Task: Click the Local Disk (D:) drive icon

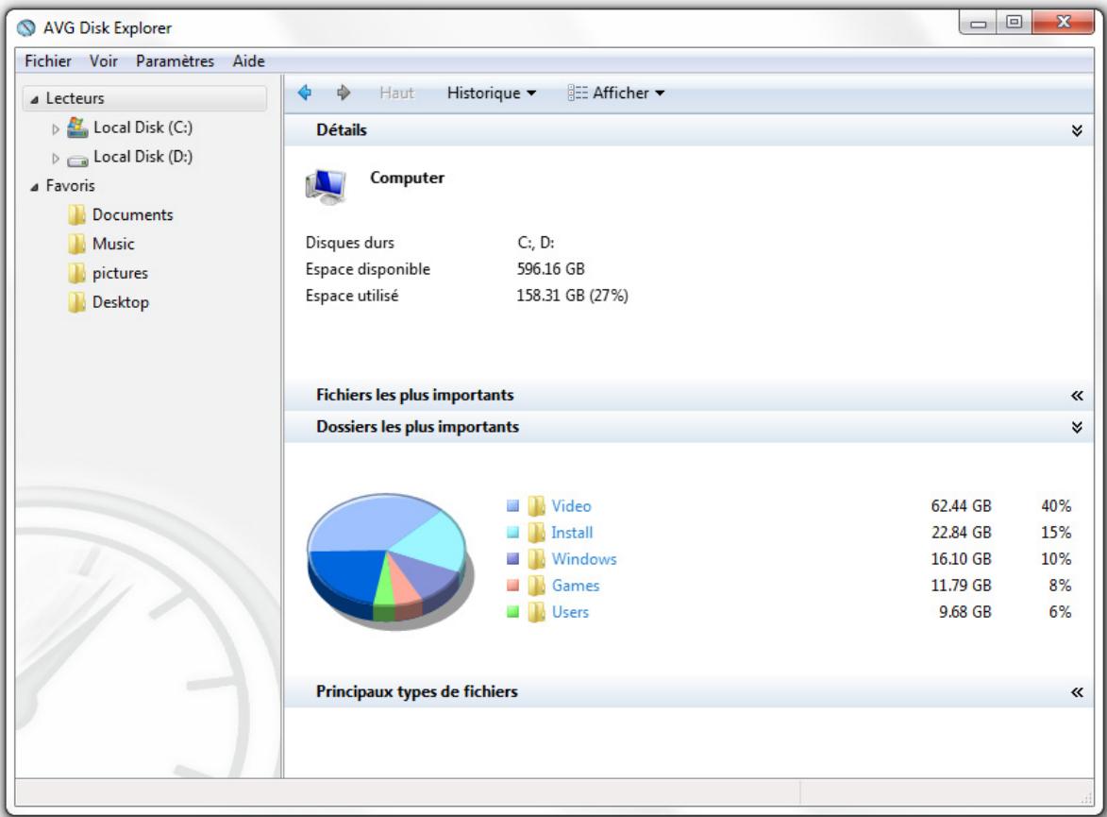Action: (77, 160)
